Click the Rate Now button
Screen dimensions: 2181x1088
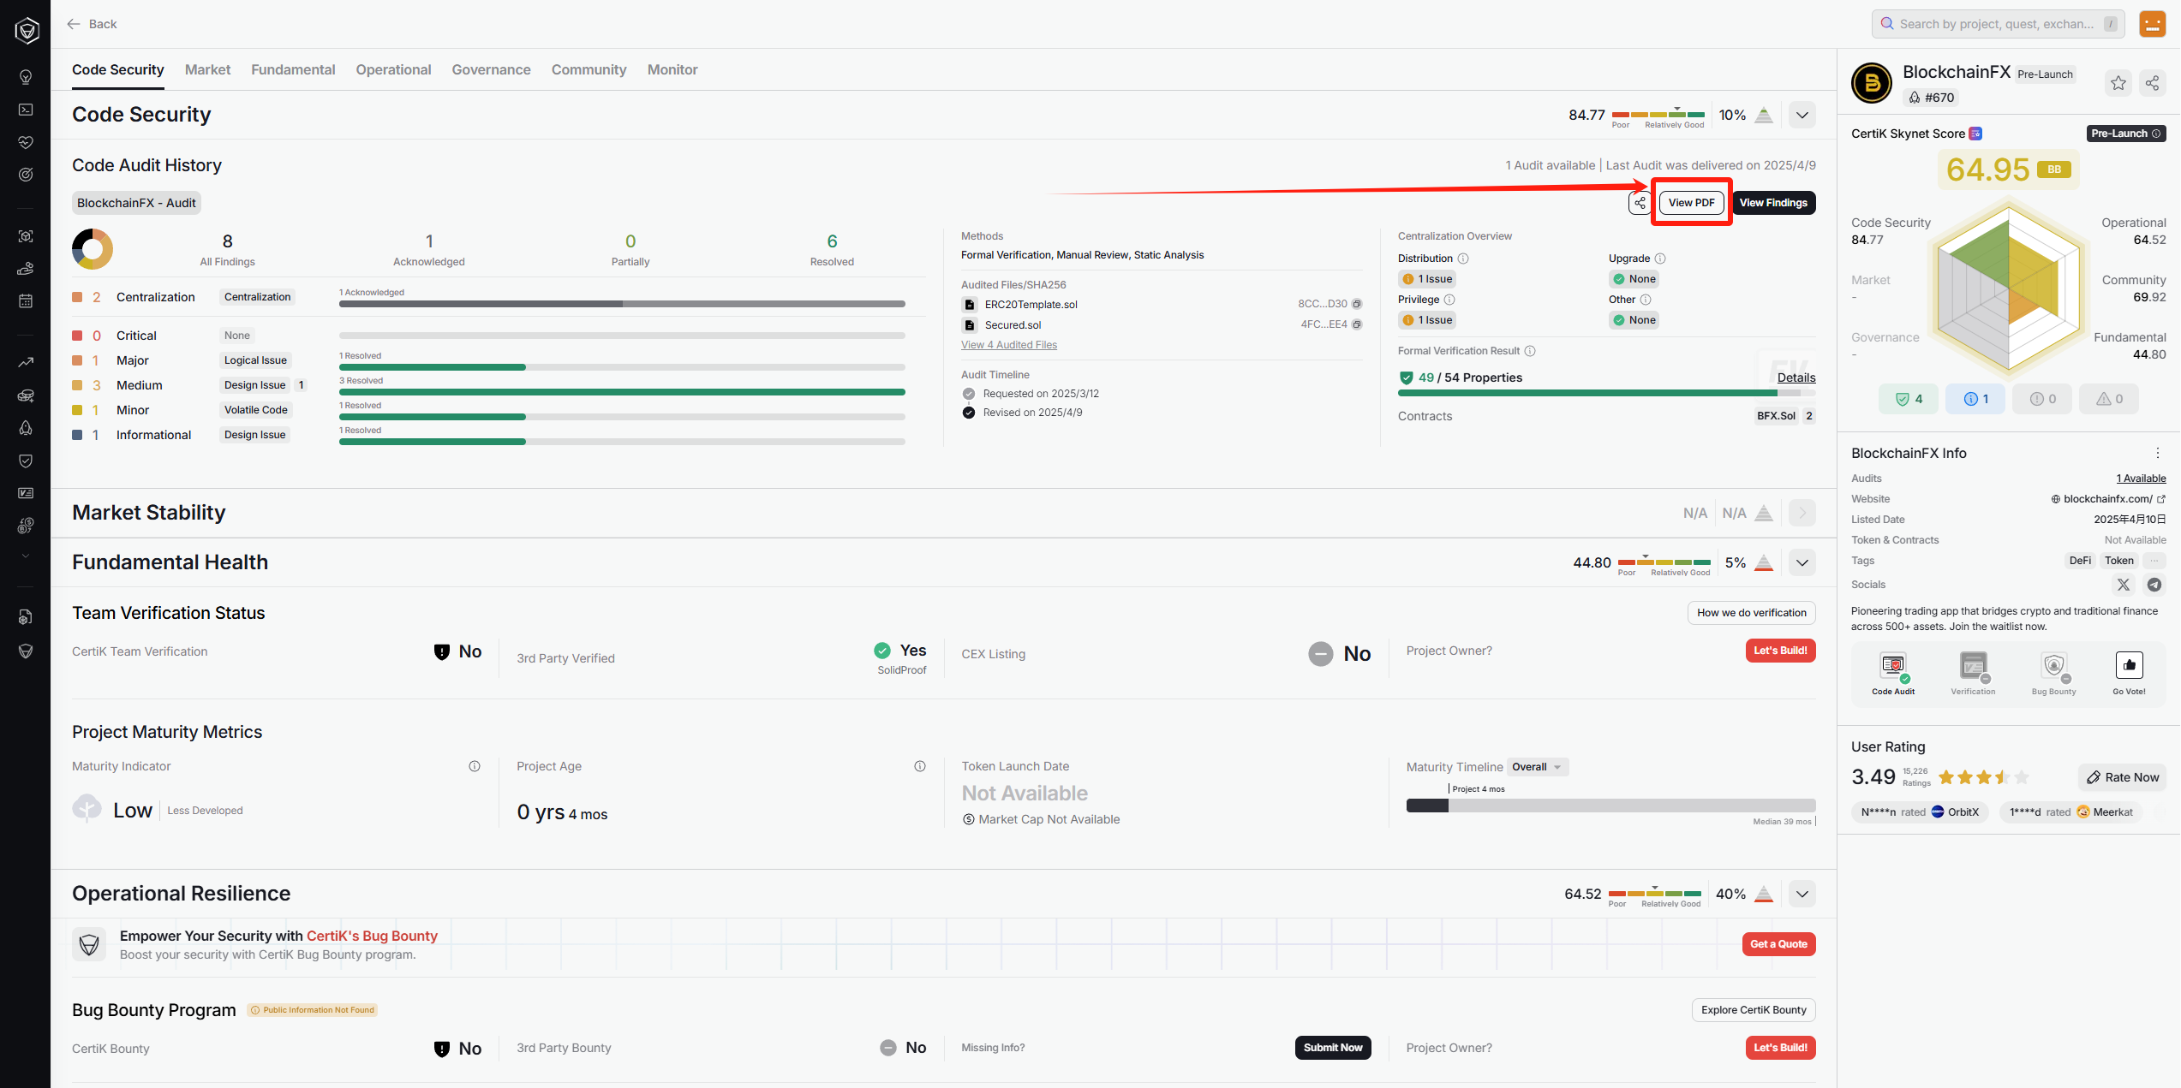(x=2122, y=777)
